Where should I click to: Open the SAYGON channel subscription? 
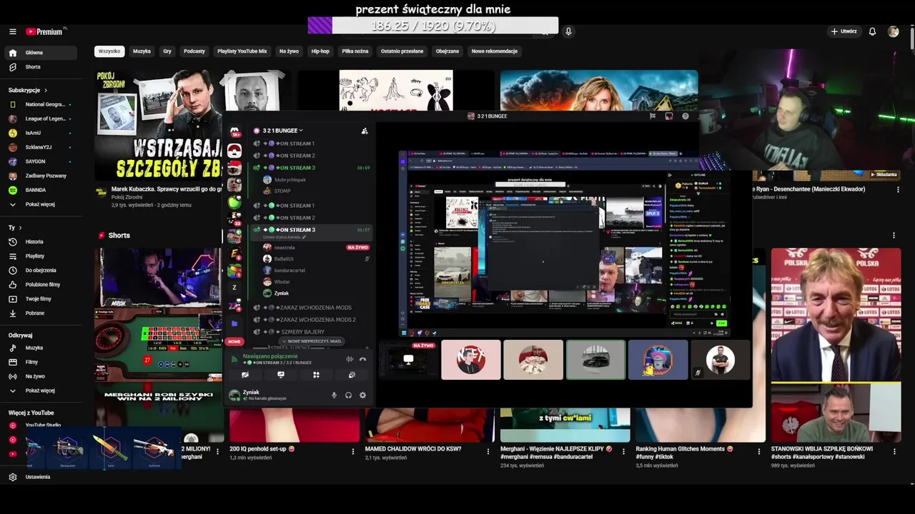click(42, 161)
